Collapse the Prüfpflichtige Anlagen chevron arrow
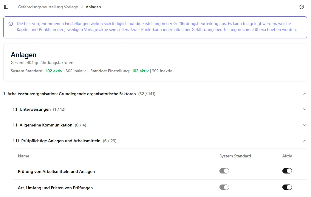This screenshot has width=311, height=197. coord(304,141)
